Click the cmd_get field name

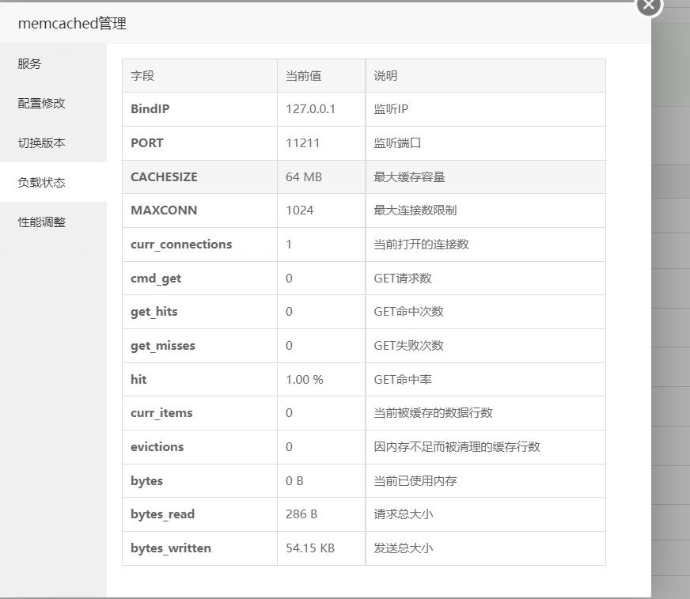click(156, 279)
